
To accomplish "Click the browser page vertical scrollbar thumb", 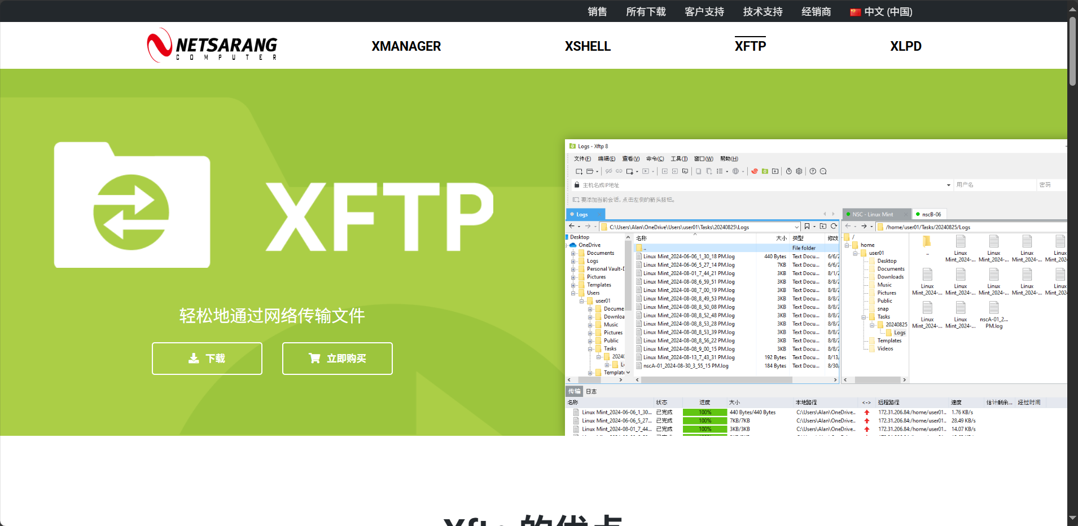I will click(1072, 51).
